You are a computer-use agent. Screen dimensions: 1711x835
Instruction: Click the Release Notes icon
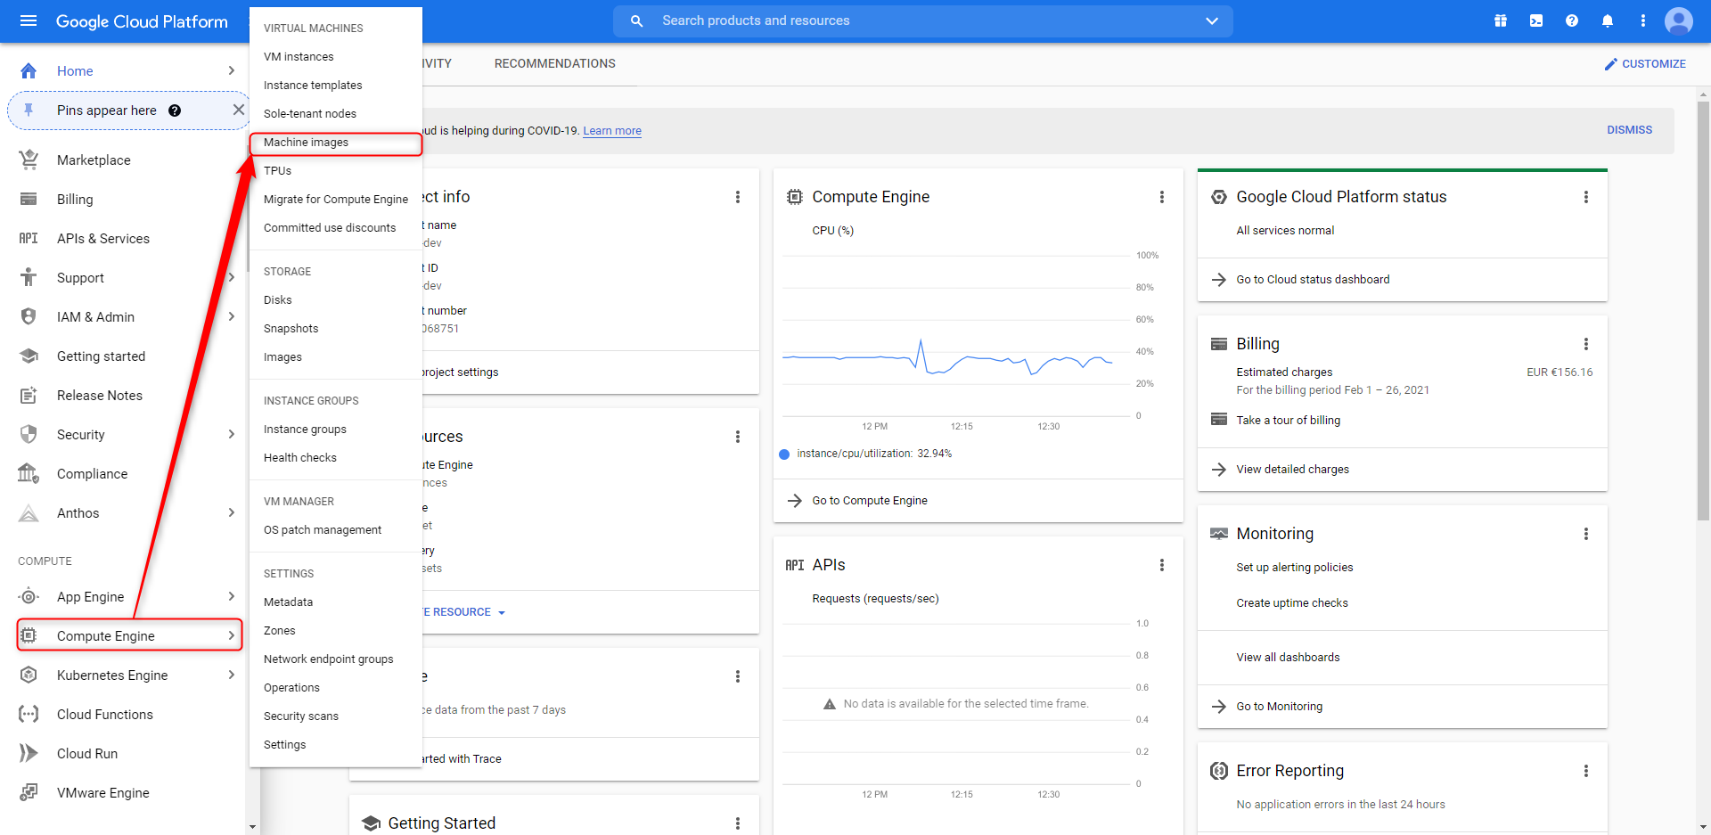[29, 395]
